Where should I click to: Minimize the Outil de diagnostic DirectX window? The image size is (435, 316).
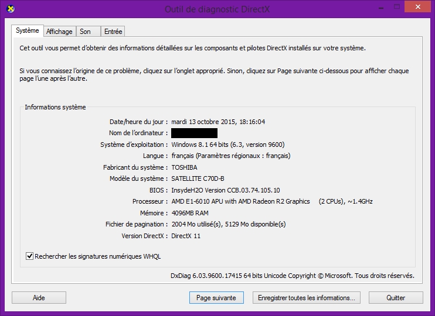point(381,7)
